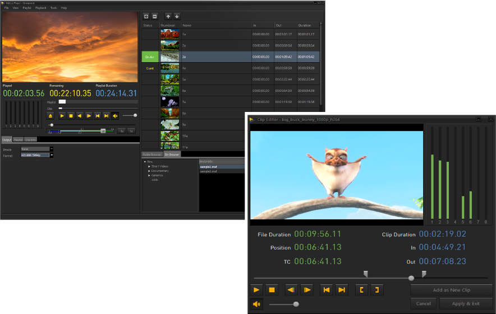
Task: Open the Help menu
Action: point(64,8)
